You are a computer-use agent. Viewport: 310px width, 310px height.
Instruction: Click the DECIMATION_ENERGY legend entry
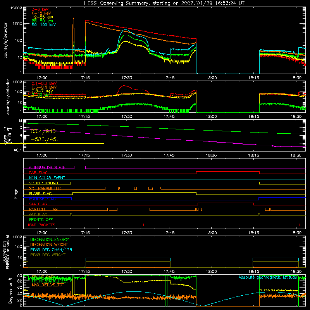tap(50, 239)
